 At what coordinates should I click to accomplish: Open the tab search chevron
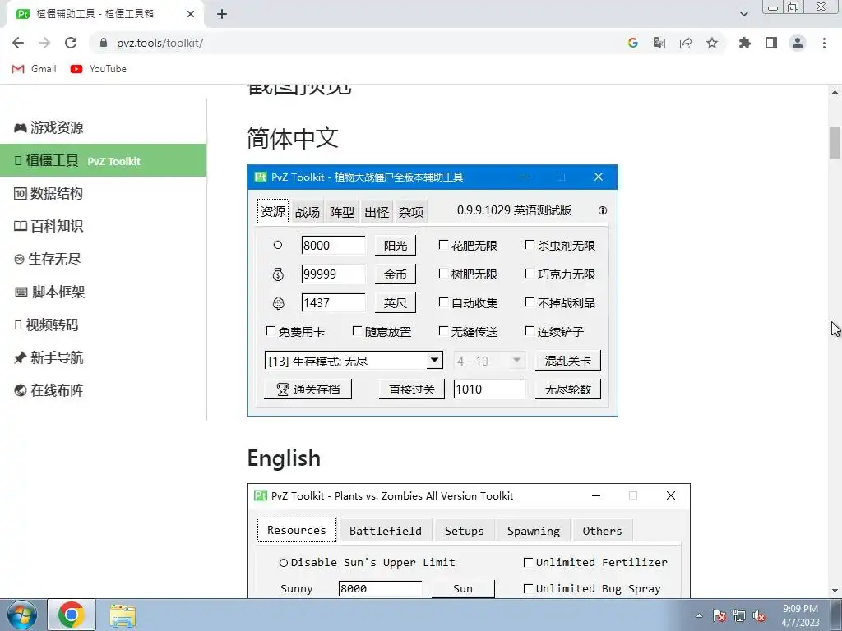click(x=744, y=14)
